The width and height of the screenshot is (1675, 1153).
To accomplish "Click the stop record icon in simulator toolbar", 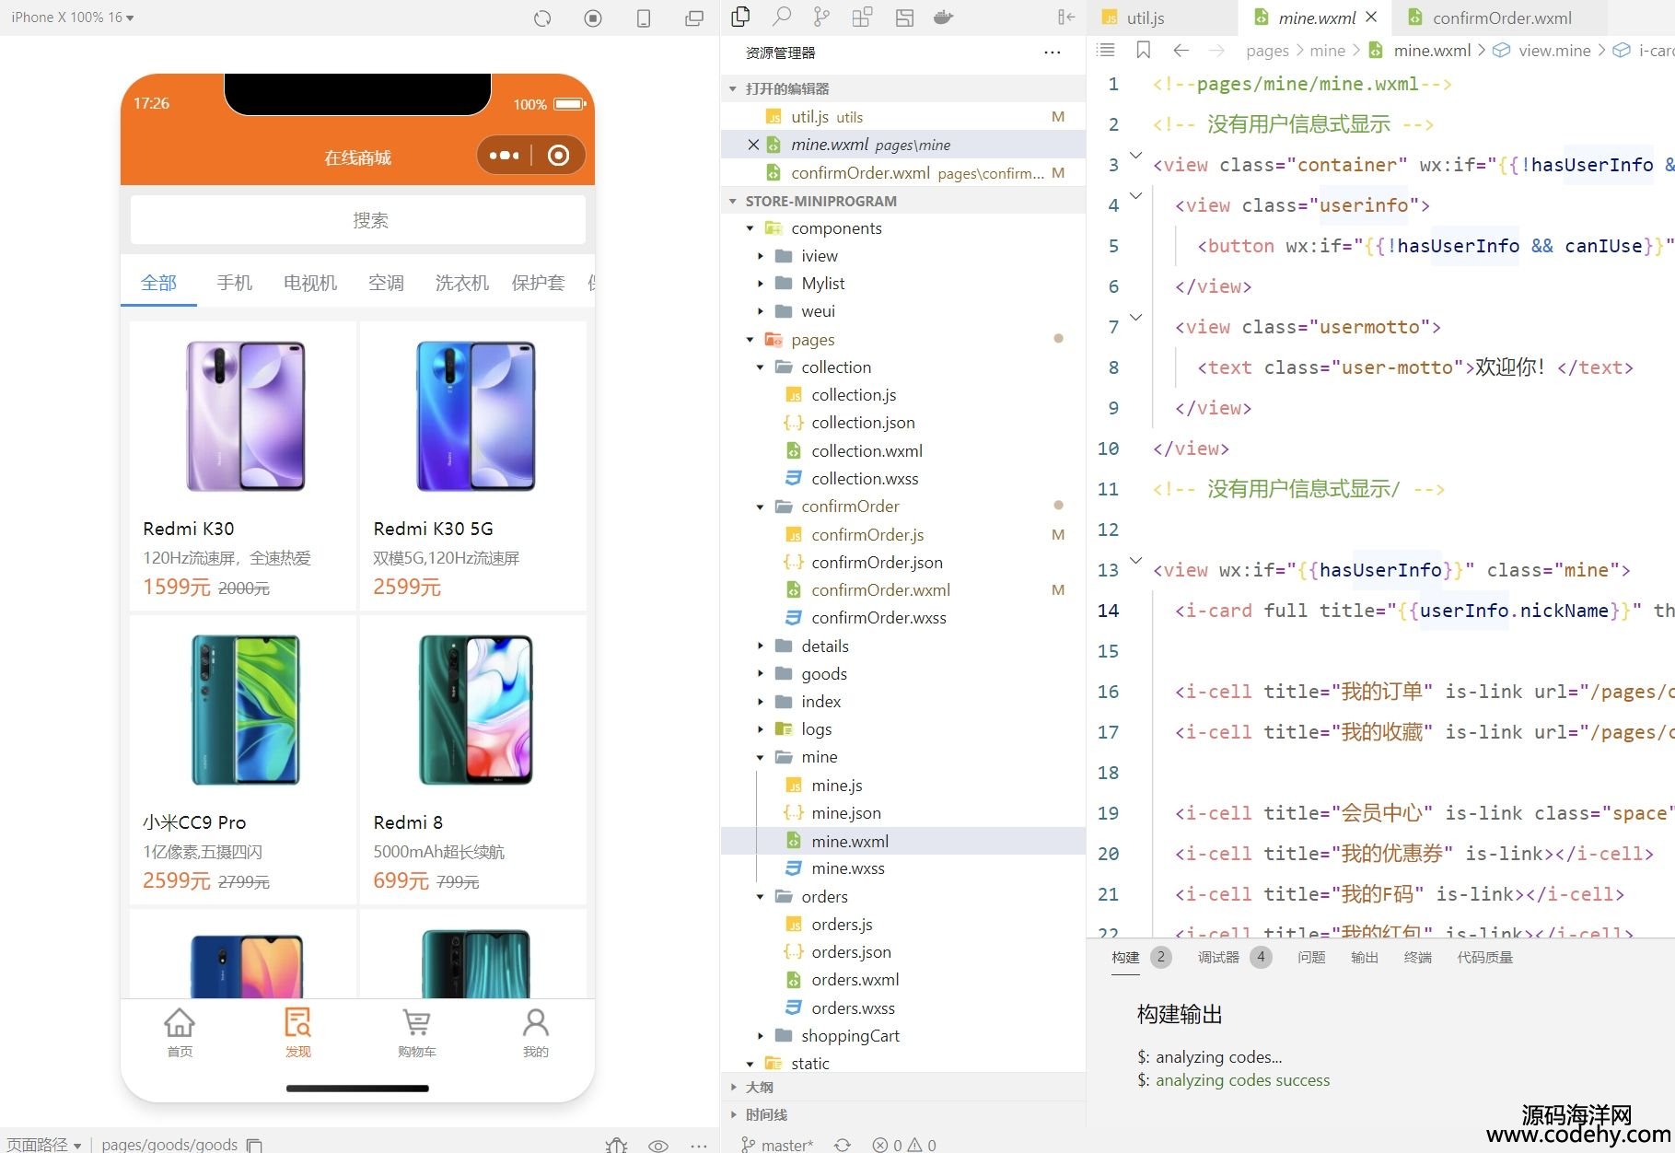I will point(593,17).
